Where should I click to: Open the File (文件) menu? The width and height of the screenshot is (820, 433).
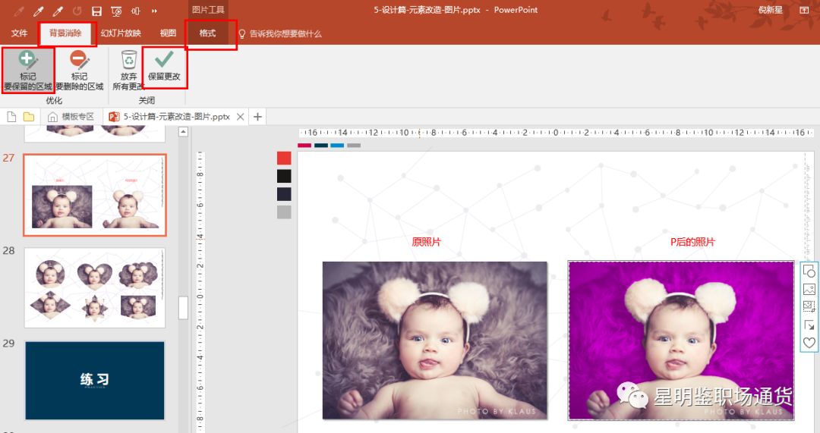[x=20, y=33]
